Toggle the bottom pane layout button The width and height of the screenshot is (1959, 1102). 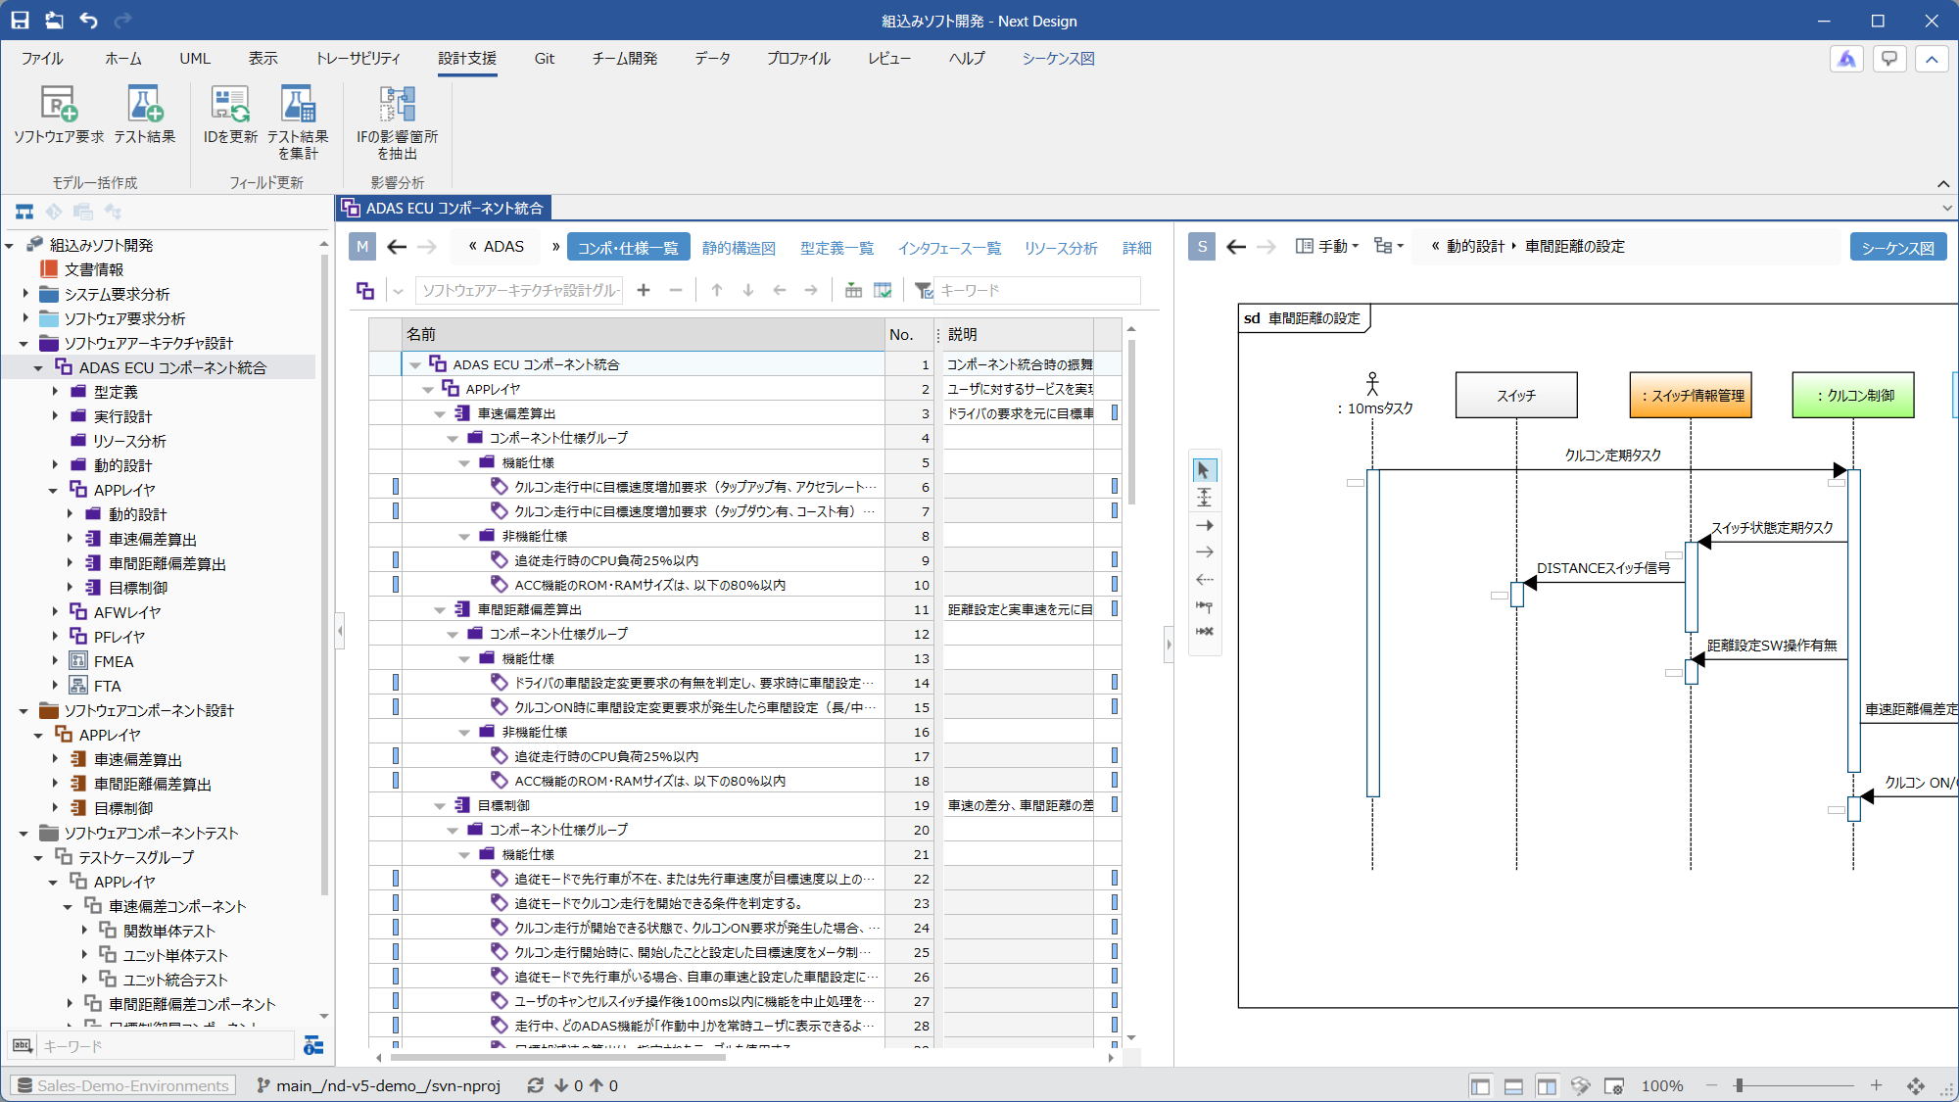coord(1513,1085)
